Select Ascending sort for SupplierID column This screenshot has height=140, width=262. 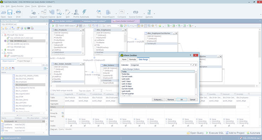point(66,121)
